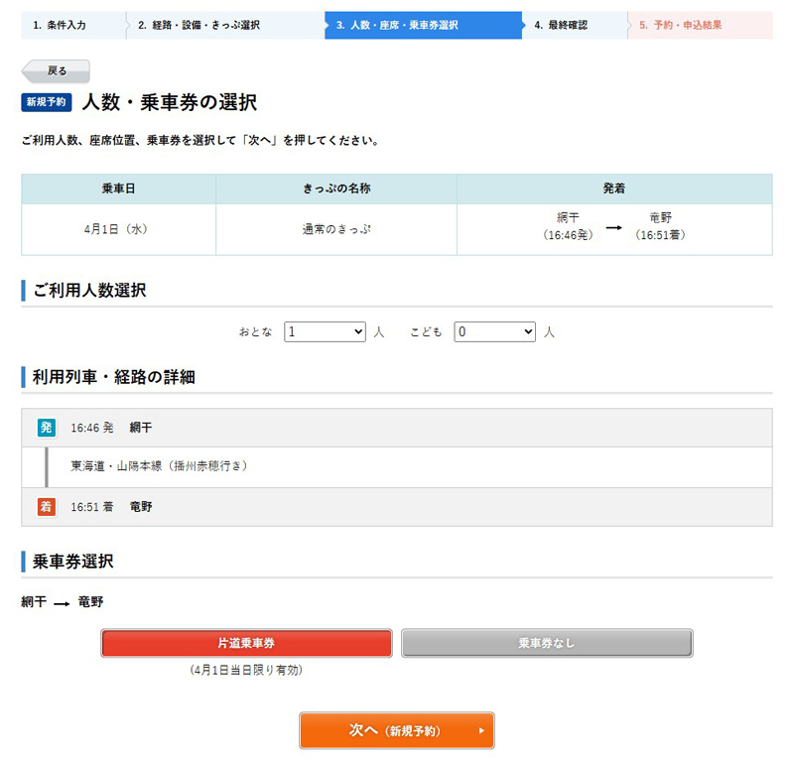Select the 乗車券なし option
The image size is (794, 760).
[546, 643]
